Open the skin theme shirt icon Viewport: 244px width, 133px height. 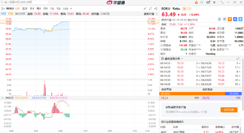(x=214, y=2)
